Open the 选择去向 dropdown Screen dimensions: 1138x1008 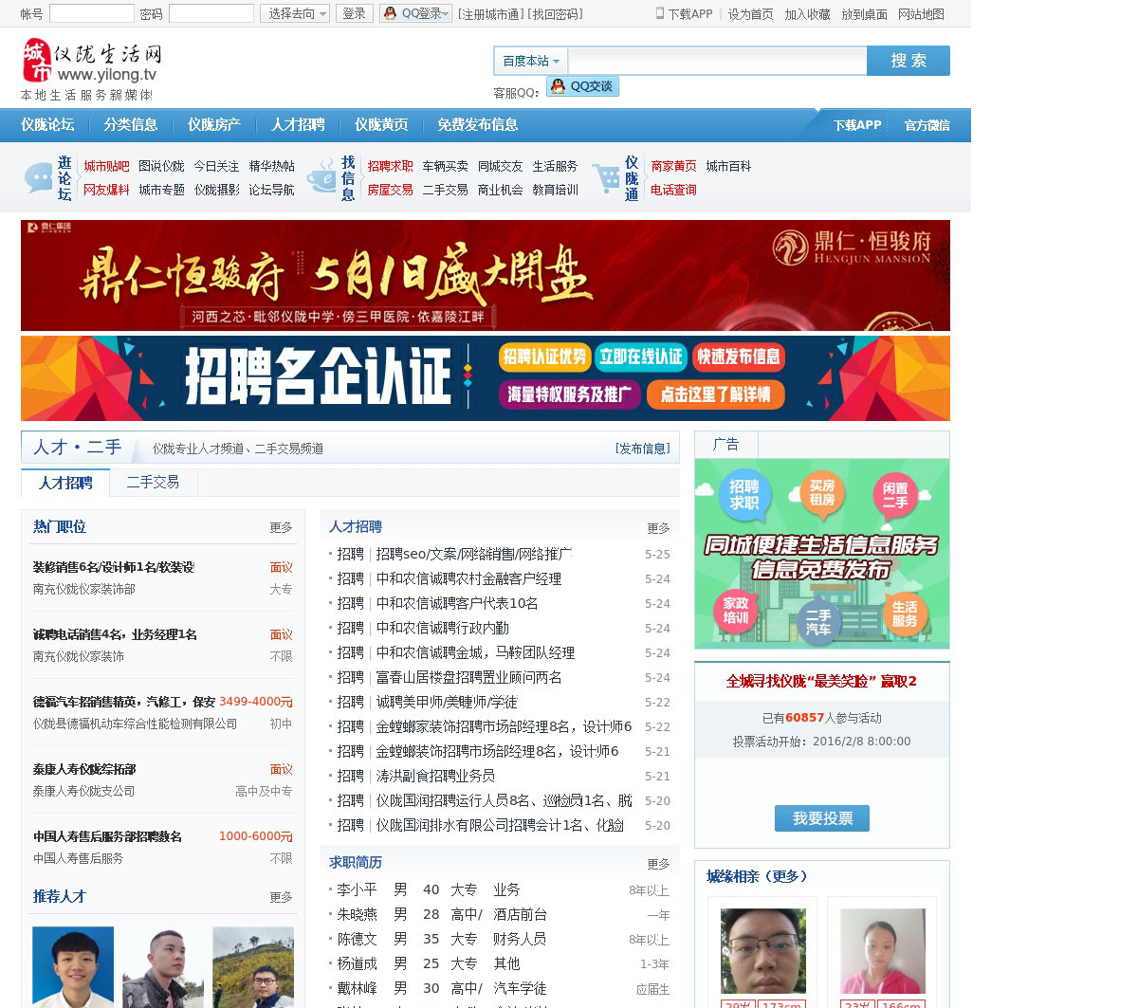point(295,13)
